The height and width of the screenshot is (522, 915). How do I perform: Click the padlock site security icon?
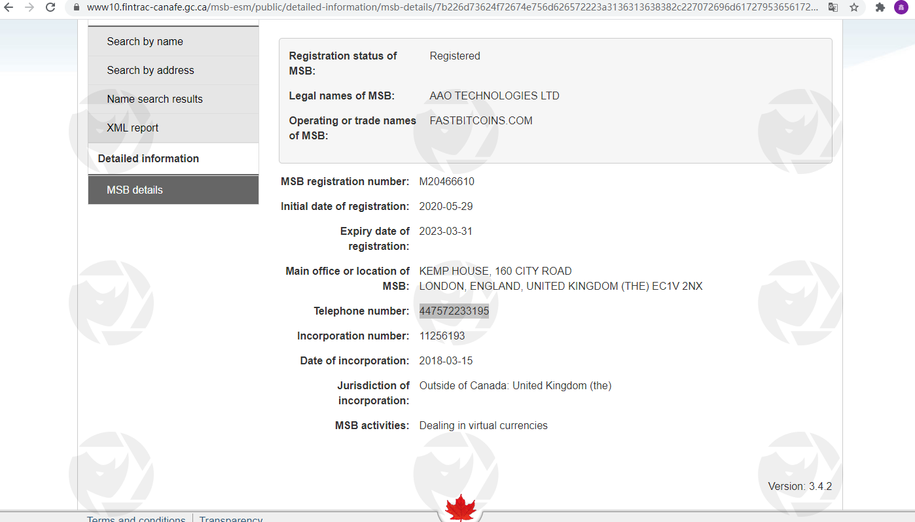point(76,7)
